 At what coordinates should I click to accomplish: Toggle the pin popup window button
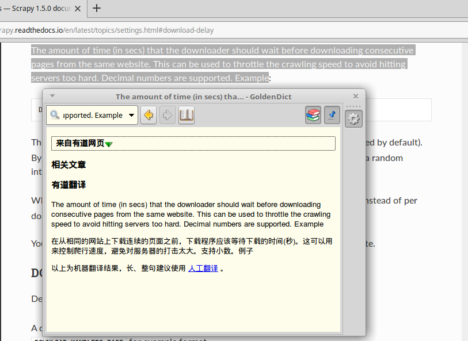coord(332,115)
